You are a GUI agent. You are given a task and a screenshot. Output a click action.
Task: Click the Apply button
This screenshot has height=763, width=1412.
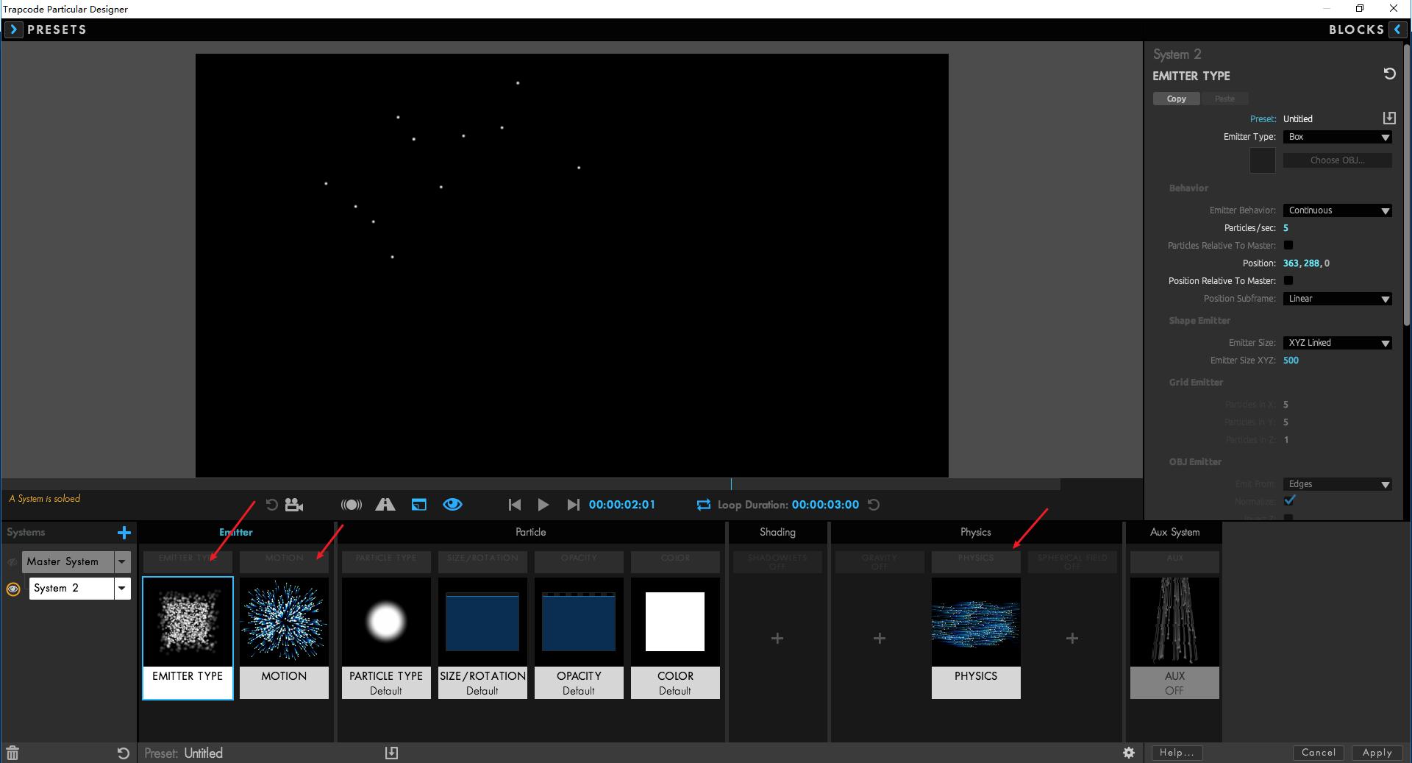point(1377,753)
